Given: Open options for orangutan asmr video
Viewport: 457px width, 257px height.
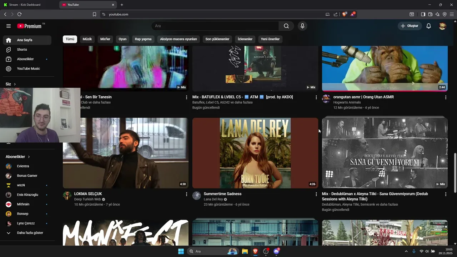Looking at the screenshot, I should (x=446, y=97).
